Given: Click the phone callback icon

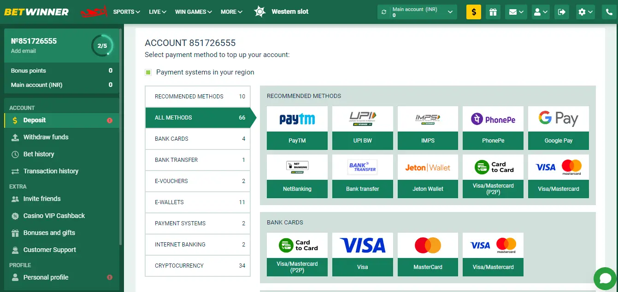Looking at the screenshot, I should click(x=609, y=12).
